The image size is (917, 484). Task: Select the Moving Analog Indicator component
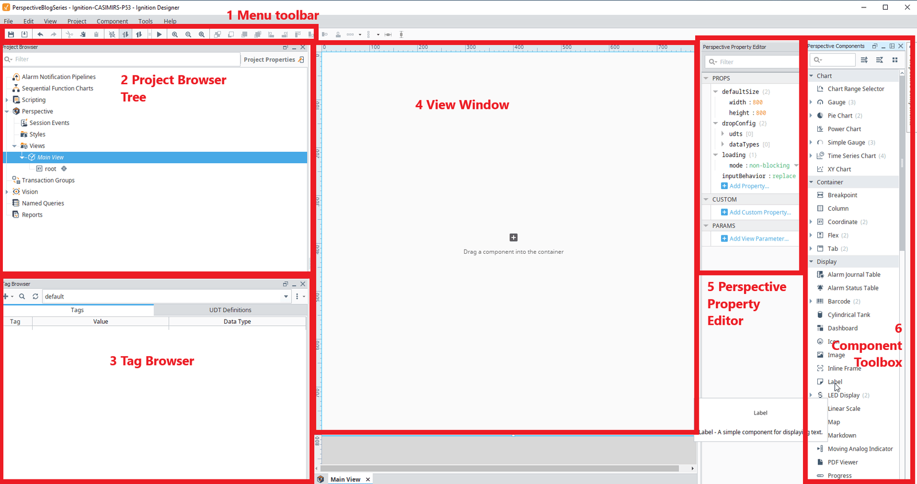coord(860,449)
